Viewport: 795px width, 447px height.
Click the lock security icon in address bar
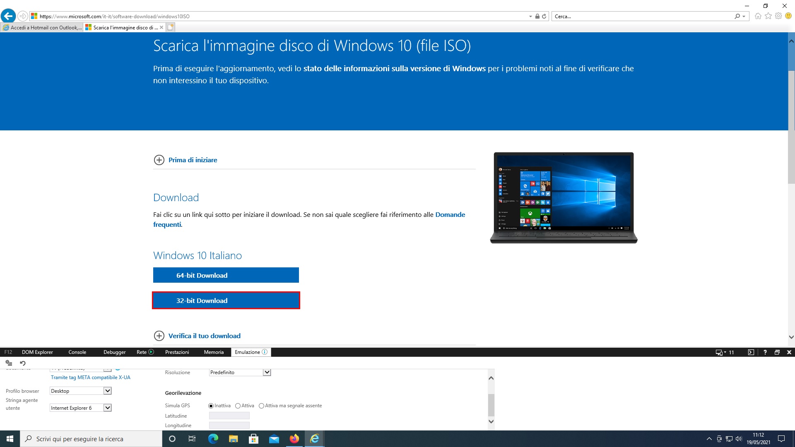(x=537, y=16)
